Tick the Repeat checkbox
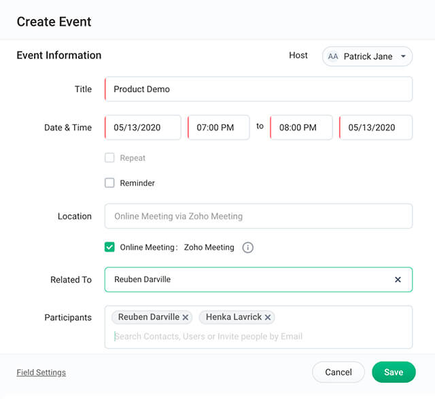 [109, 158]
